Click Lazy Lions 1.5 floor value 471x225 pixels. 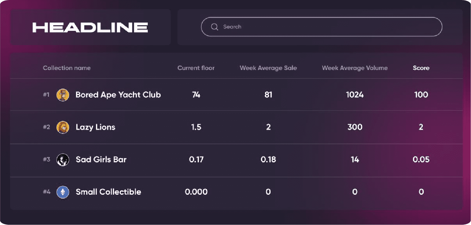[x=196, y=127]
